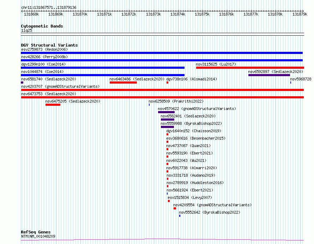Open the nsv6581740 (Sedlazeck2020) label
The image size is (314, 244).
click(49, 79)
